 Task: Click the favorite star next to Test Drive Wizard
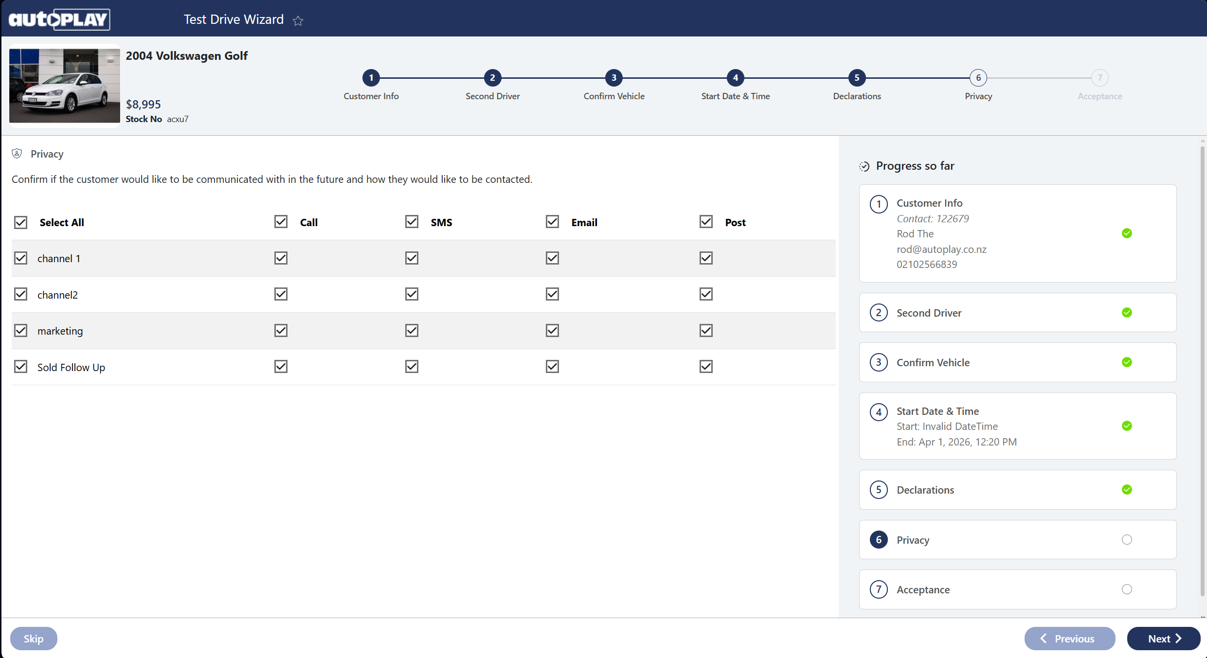(x=298, y=20)
